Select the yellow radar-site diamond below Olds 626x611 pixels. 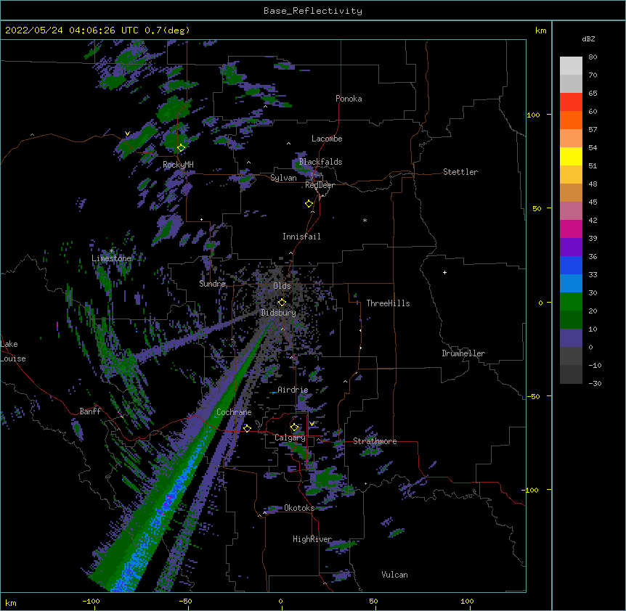pyautogui.click(x=282, y=303)
